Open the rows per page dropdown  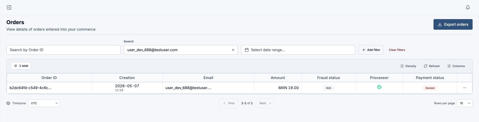(465, 103)
